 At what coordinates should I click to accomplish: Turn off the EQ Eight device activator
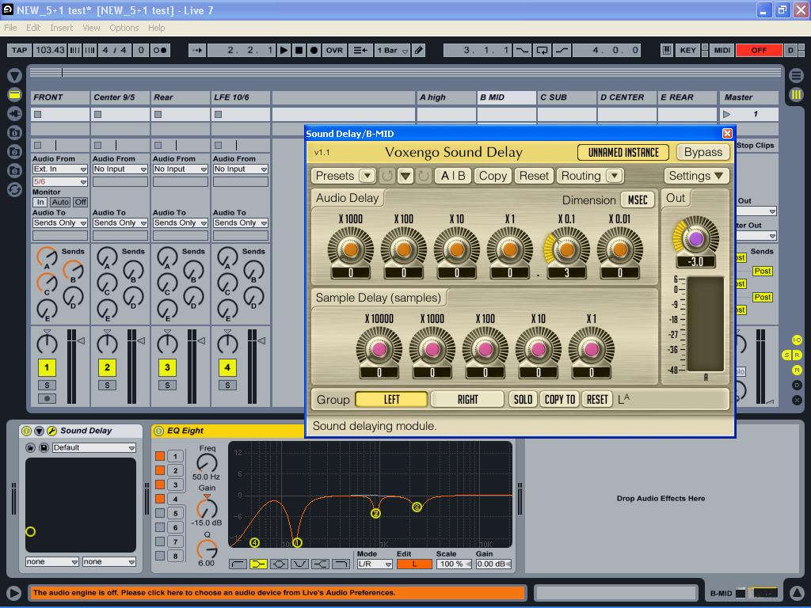tap(158, 431)
